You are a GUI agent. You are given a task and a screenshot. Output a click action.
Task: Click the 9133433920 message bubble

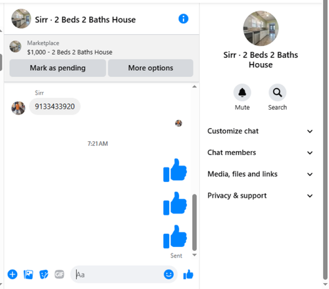point(55,106)
